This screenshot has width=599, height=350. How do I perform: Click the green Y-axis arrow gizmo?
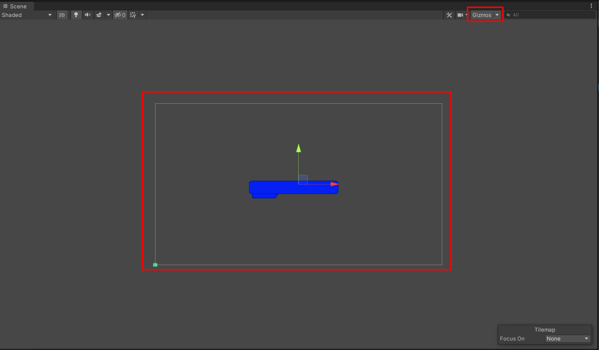299,148
